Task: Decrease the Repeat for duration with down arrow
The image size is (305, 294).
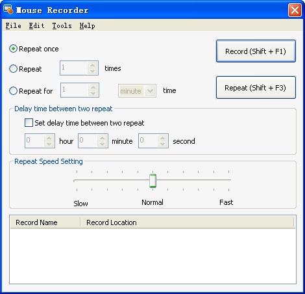Action: coord(93,93)
